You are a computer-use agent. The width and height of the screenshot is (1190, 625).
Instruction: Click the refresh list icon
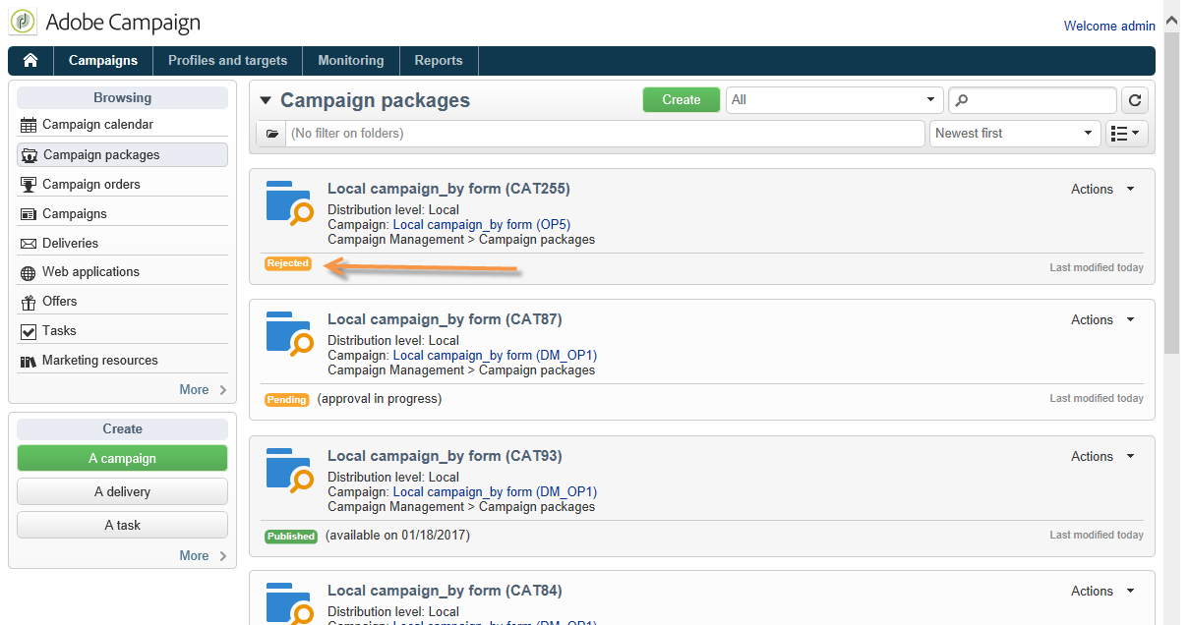(x=1135, y=100)
